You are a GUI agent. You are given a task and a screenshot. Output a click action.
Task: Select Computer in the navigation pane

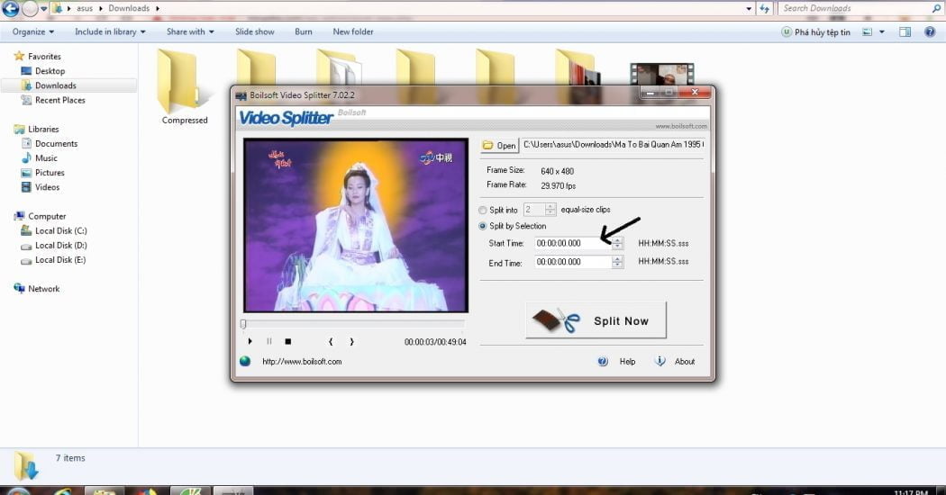coord(47,216)
